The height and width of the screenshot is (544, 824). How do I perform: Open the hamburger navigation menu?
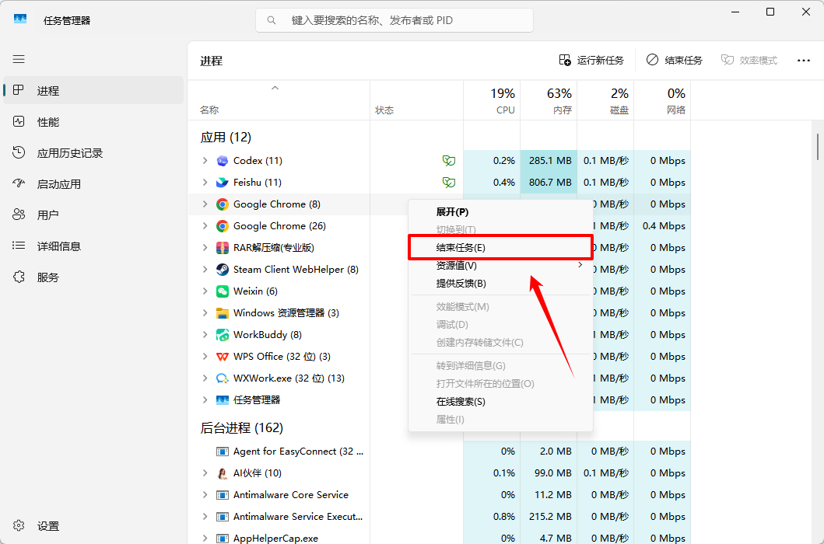(x=19, y=59)
